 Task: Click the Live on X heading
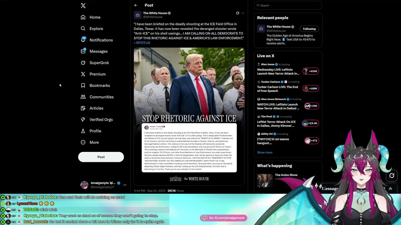point(266,56)
